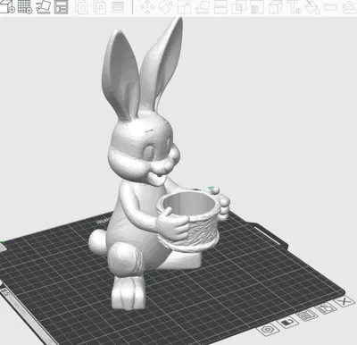Add a new plate using grid-plus icon
Image resolution: width=357 pixels, height=345 pixels.
tap(25, 6)
